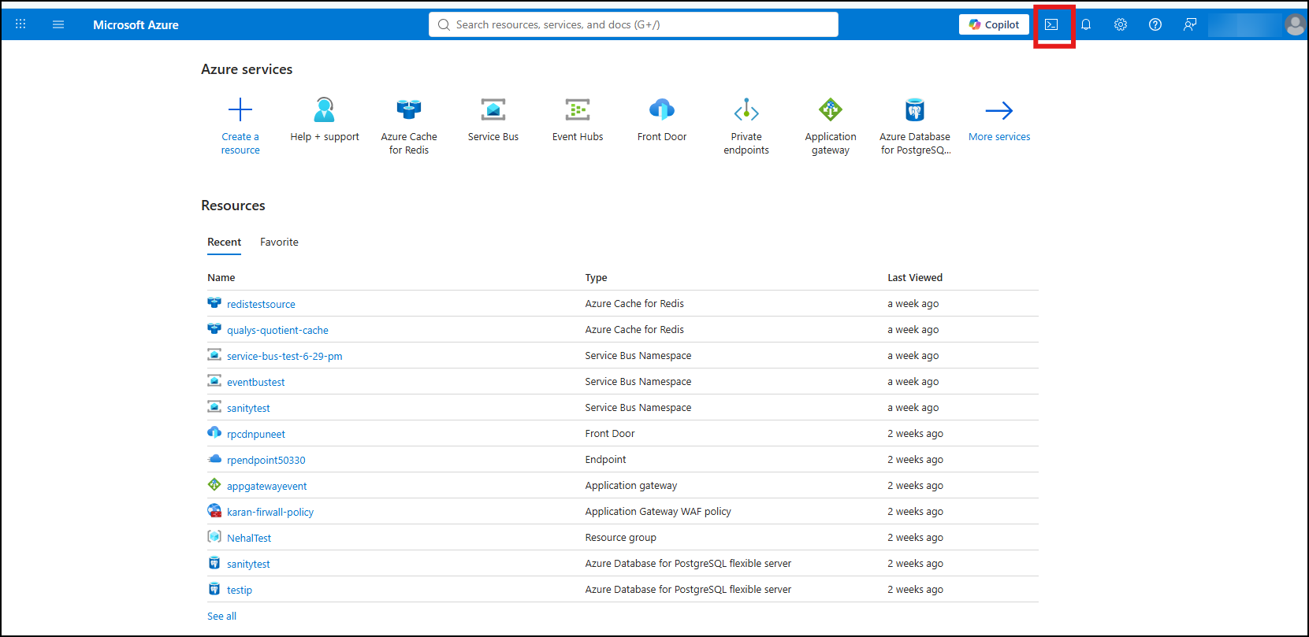The width and height of the screenshot is (1309, 637).
Task: Click the See all link
Action: [221, 616]
